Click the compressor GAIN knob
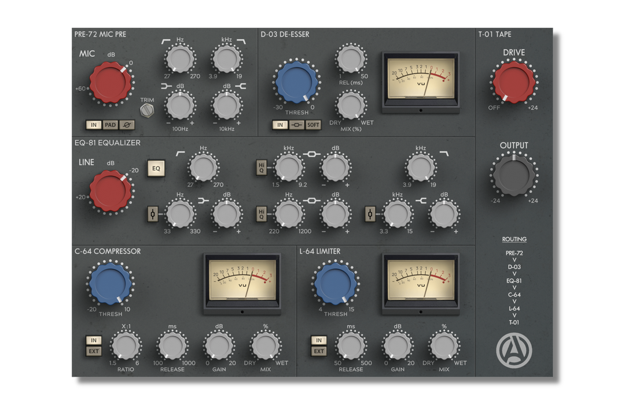This screenshot has width=625, height=405. (219, 345)
